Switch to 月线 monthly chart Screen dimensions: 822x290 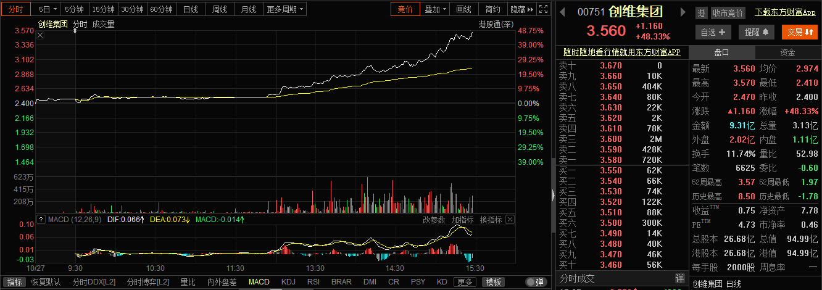[x=249, y=9]
